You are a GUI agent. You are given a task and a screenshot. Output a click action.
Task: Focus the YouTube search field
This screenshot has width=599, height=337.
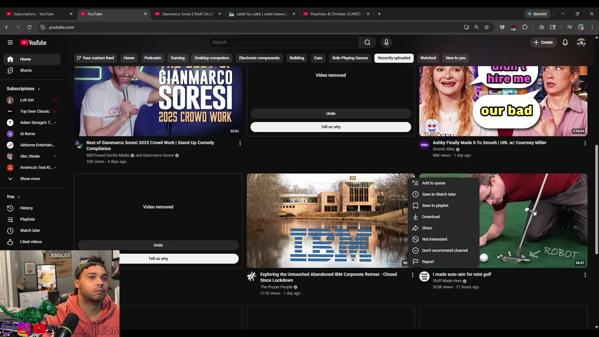[284, 43]
